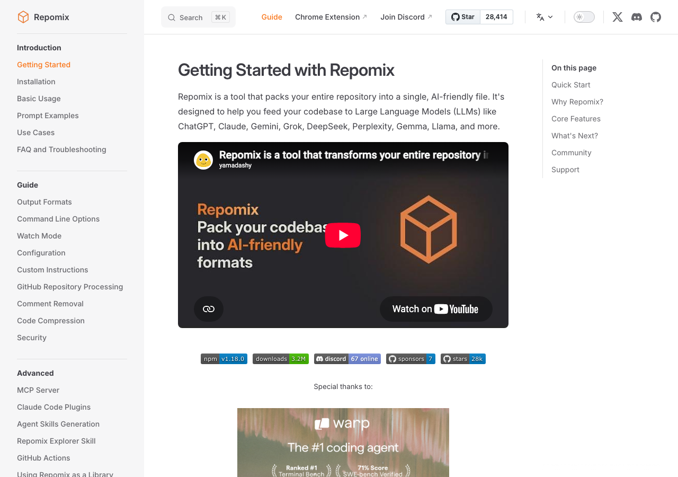Click the video title text
Viewport: 678px width, 477px height.
click(353, 155)
